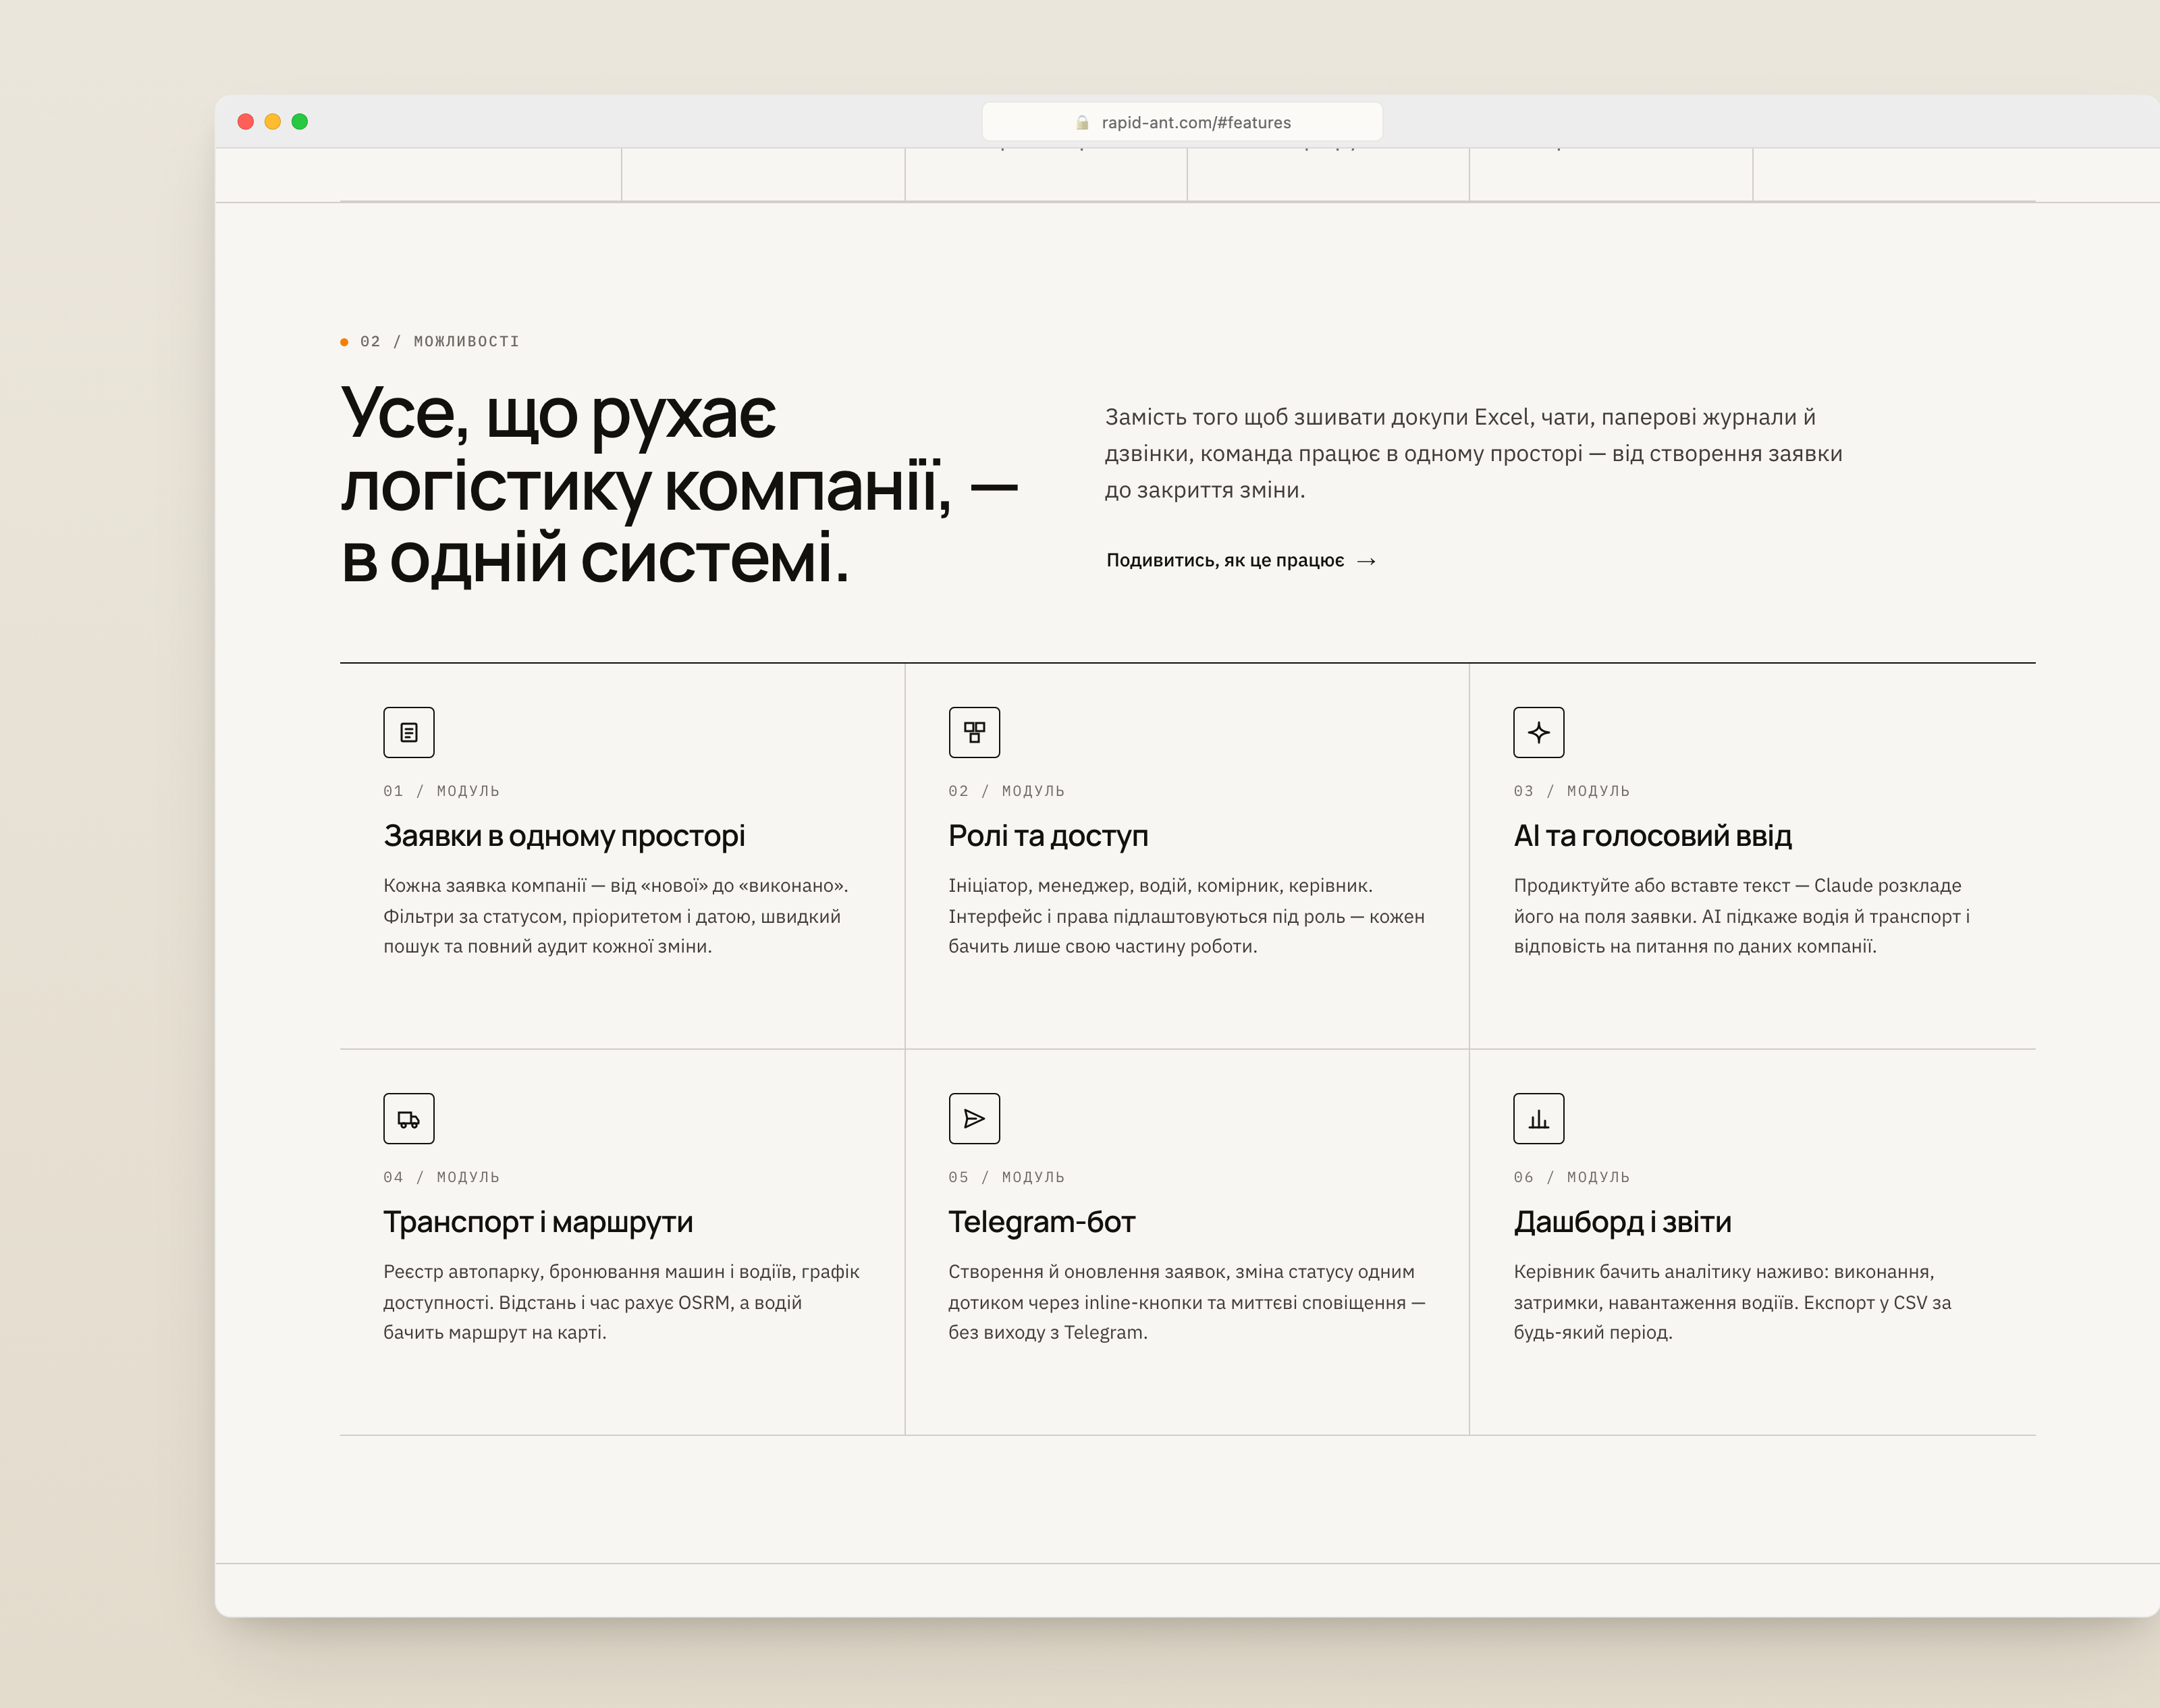Select the Транспорт і маршрути heading
The image size is (2160, 1708).
click(538, 1221)
